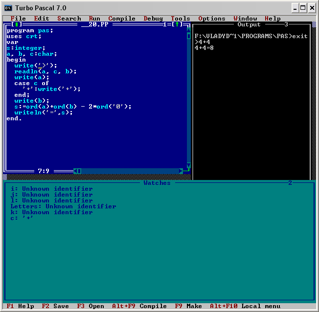Select the watch entry c: '+'

22,218
